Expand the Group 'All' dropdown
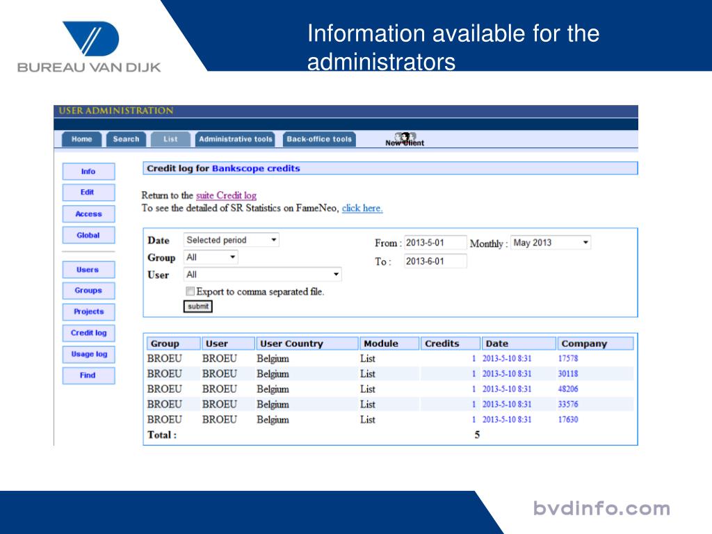The width and height of the screenshot is (712, 534). pos(211,257)
